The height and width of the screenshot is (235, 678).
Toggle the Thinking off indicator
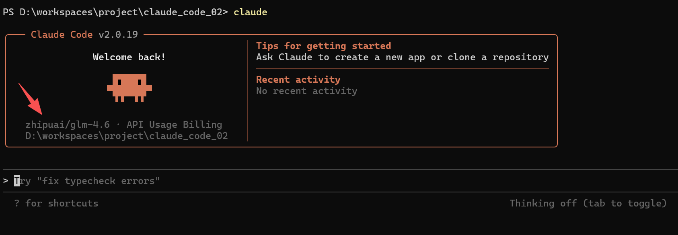click(588, 203)
